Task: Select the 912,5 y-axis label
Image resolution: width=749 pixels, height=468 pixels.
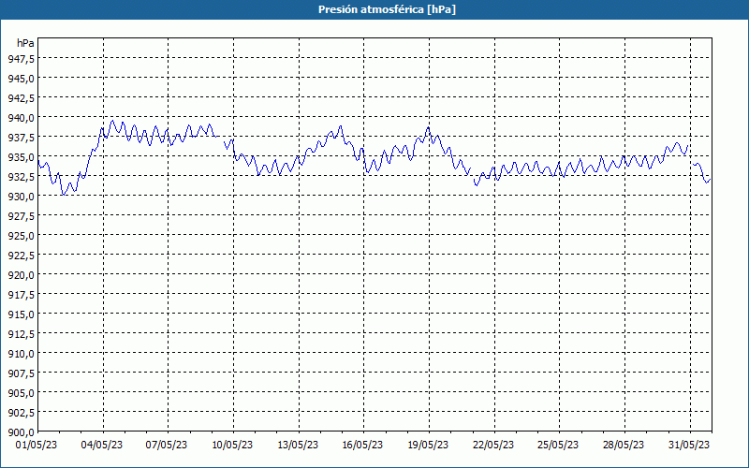Action: point(21,334)
